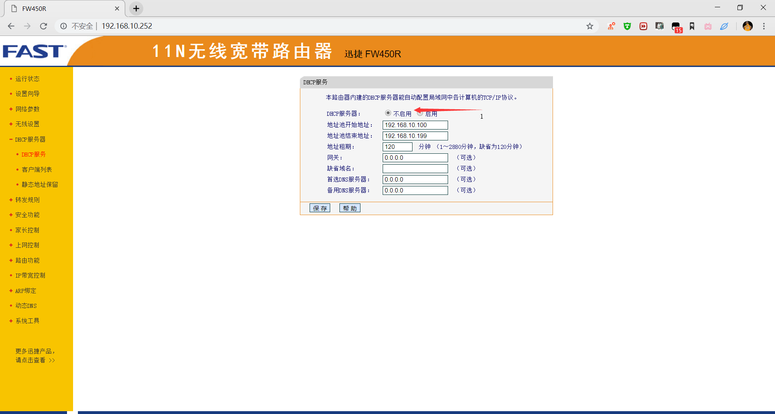The image size is (775, 414).
Task: Open the Chrome three-dot menu
Action: pyautogui.click(x=764, y=26)
